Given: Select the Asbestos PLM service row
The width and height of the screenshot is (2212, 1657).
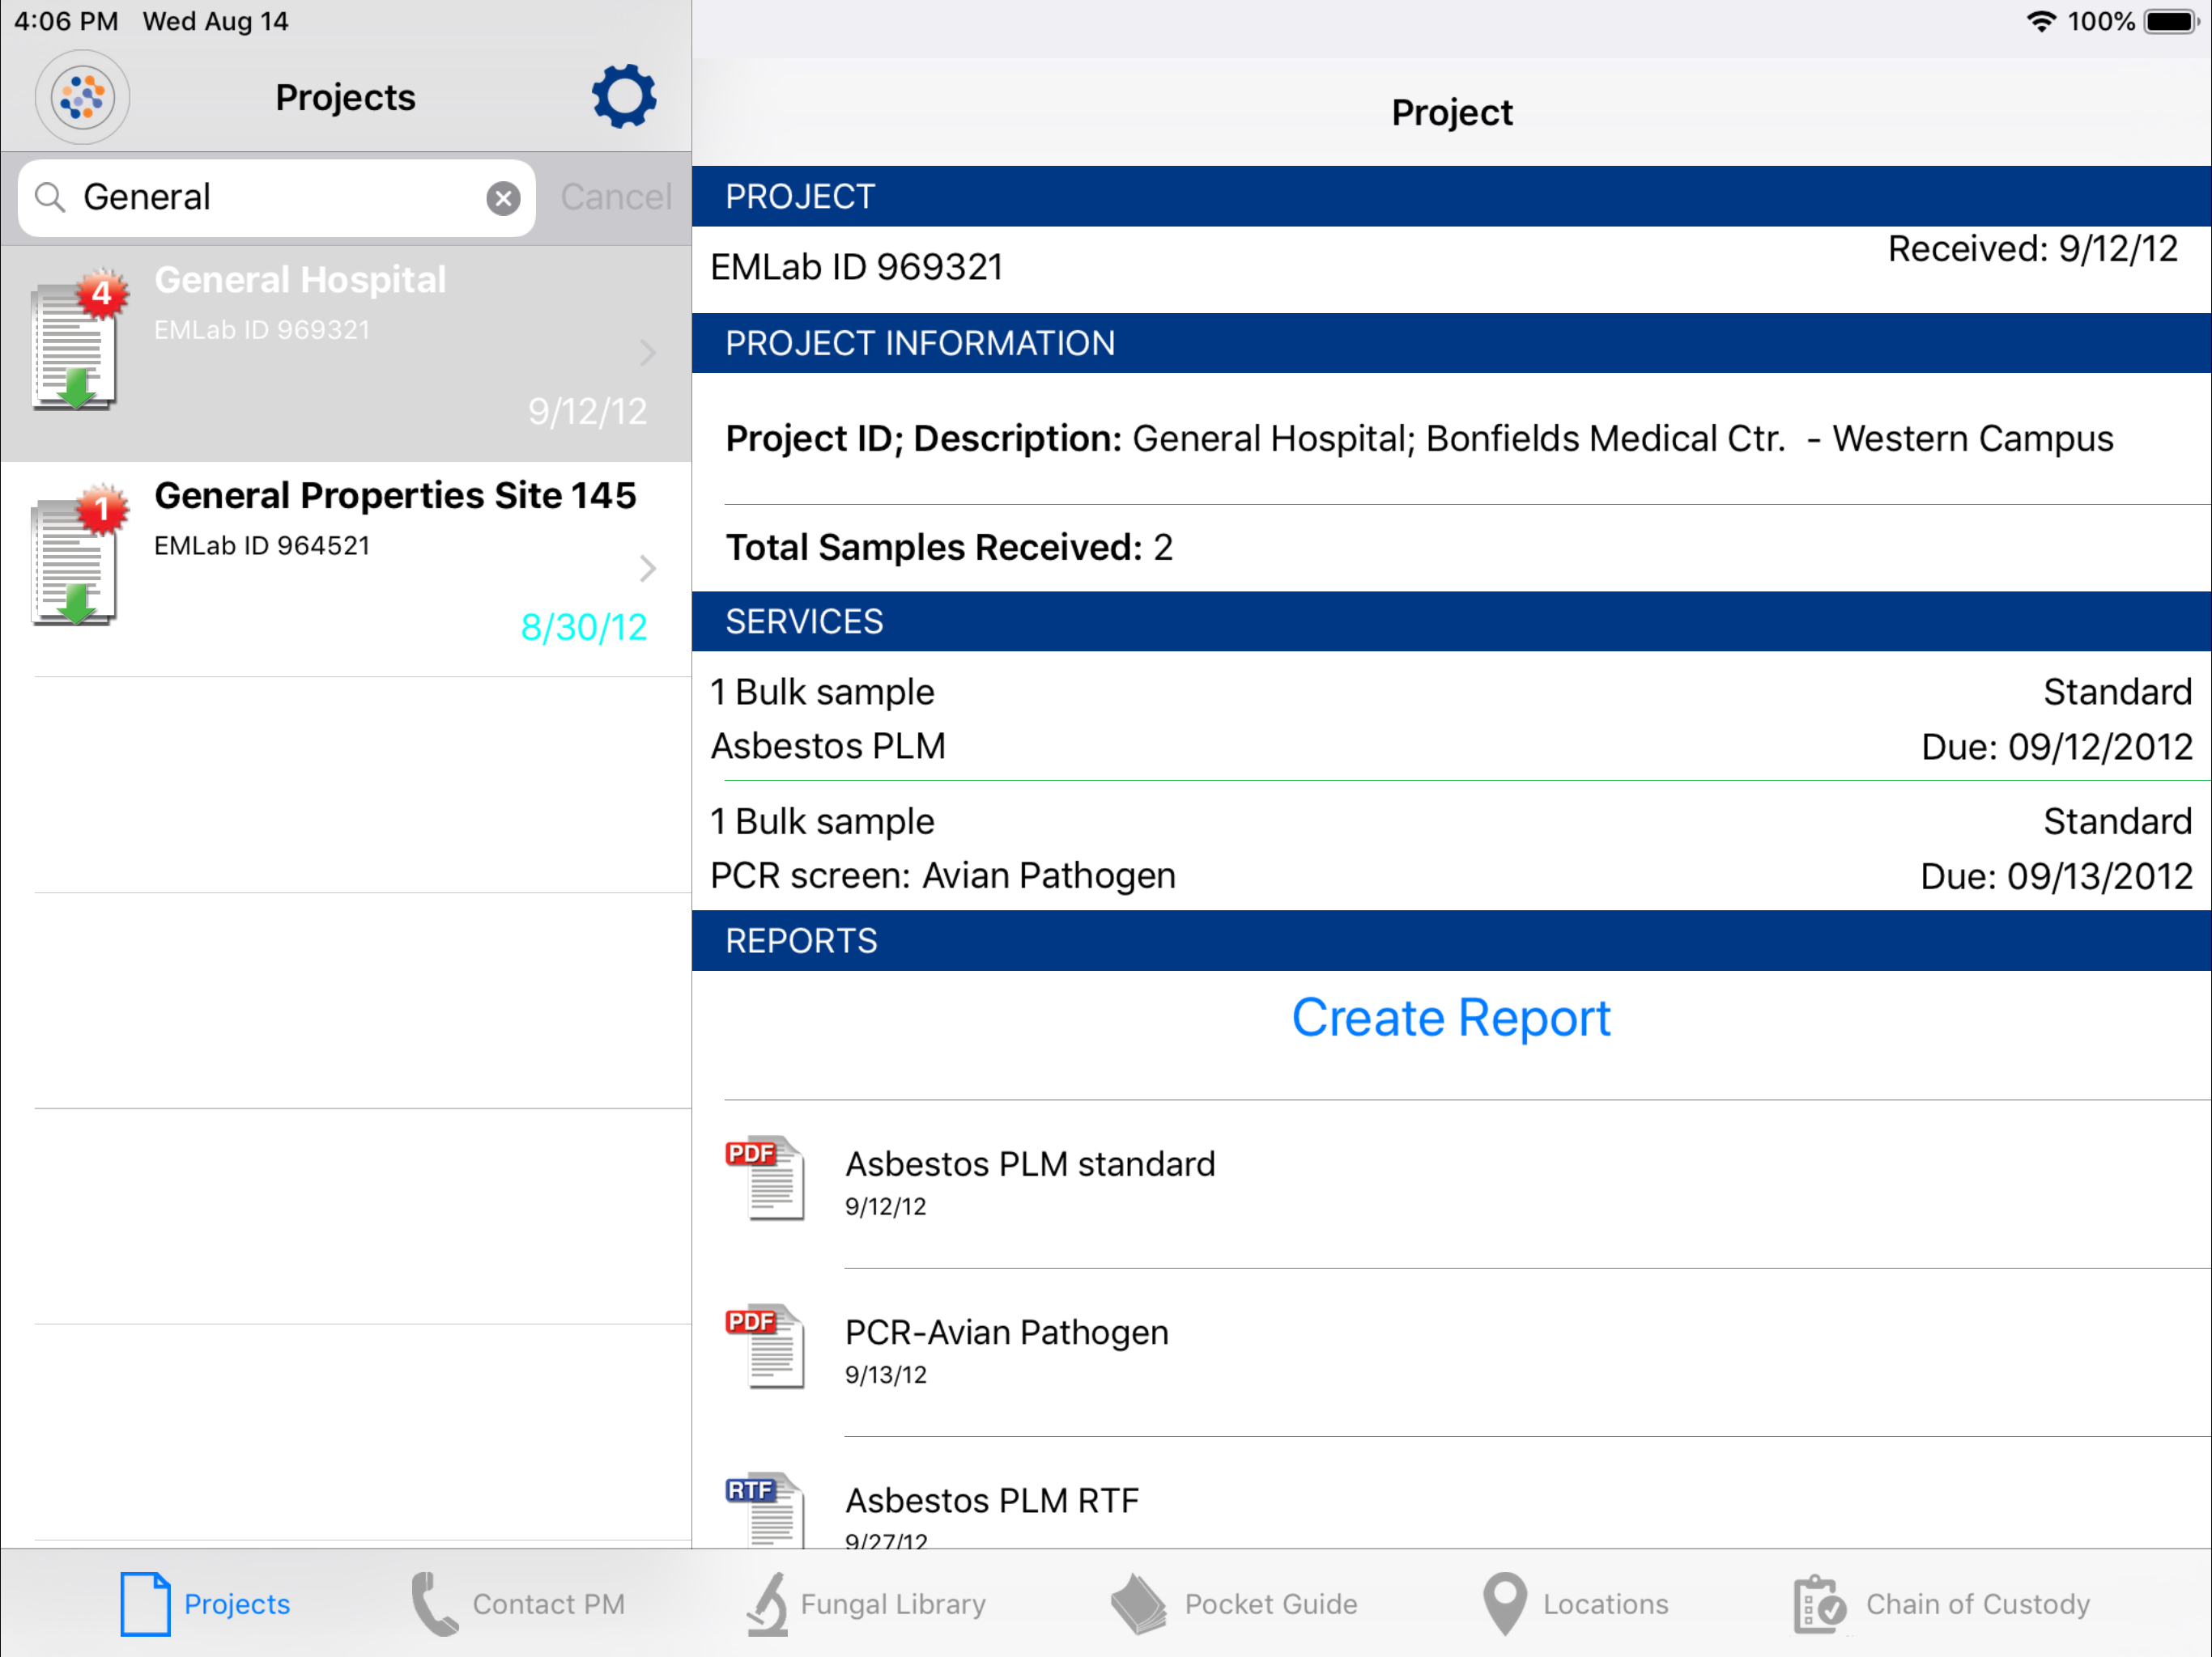Looking at the screenshot, I should point(1451,718).
